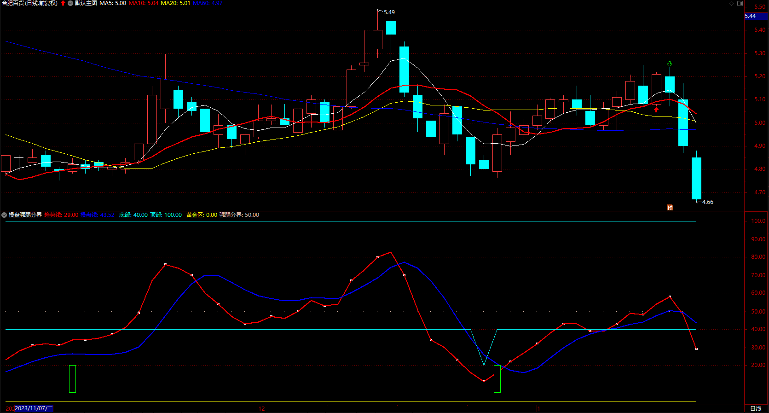Click the 12 month marker on time axis
769x413 pixels.
click(x=261, y=409)
